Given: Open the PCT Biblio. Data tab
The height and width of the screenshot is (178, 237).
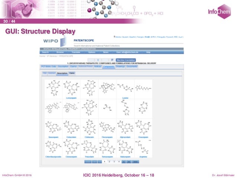Looking at the screenshot, I should point(49,67).
